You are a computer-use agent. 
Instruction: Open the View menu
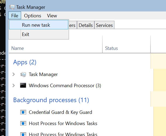[52, 16]
